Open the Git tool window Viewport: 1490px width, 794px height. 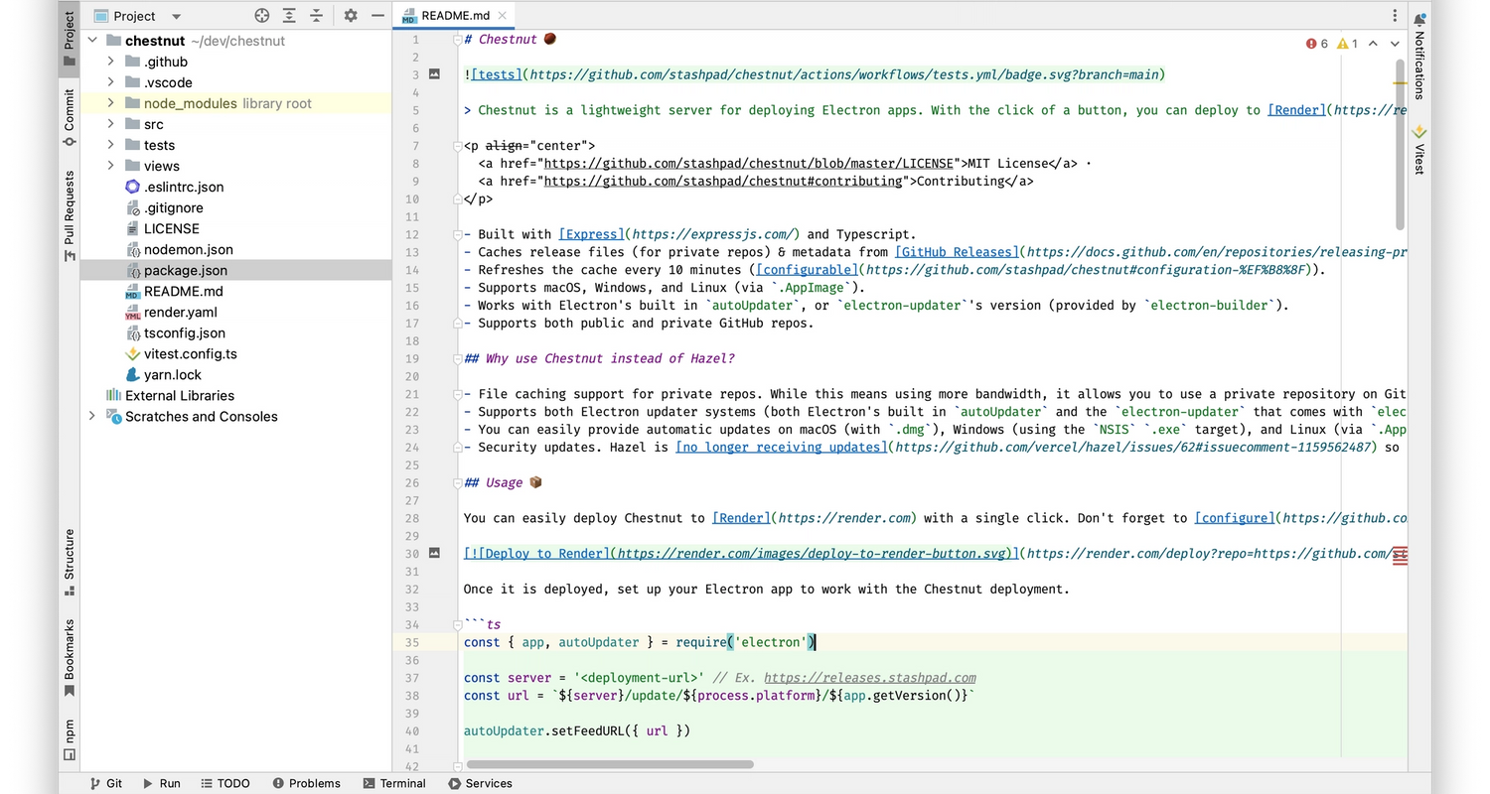tap(105, 783)
